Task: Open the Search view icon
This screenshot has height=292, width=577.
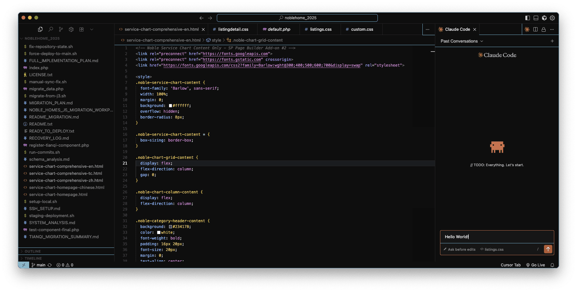Action: (x=51, y=29)
